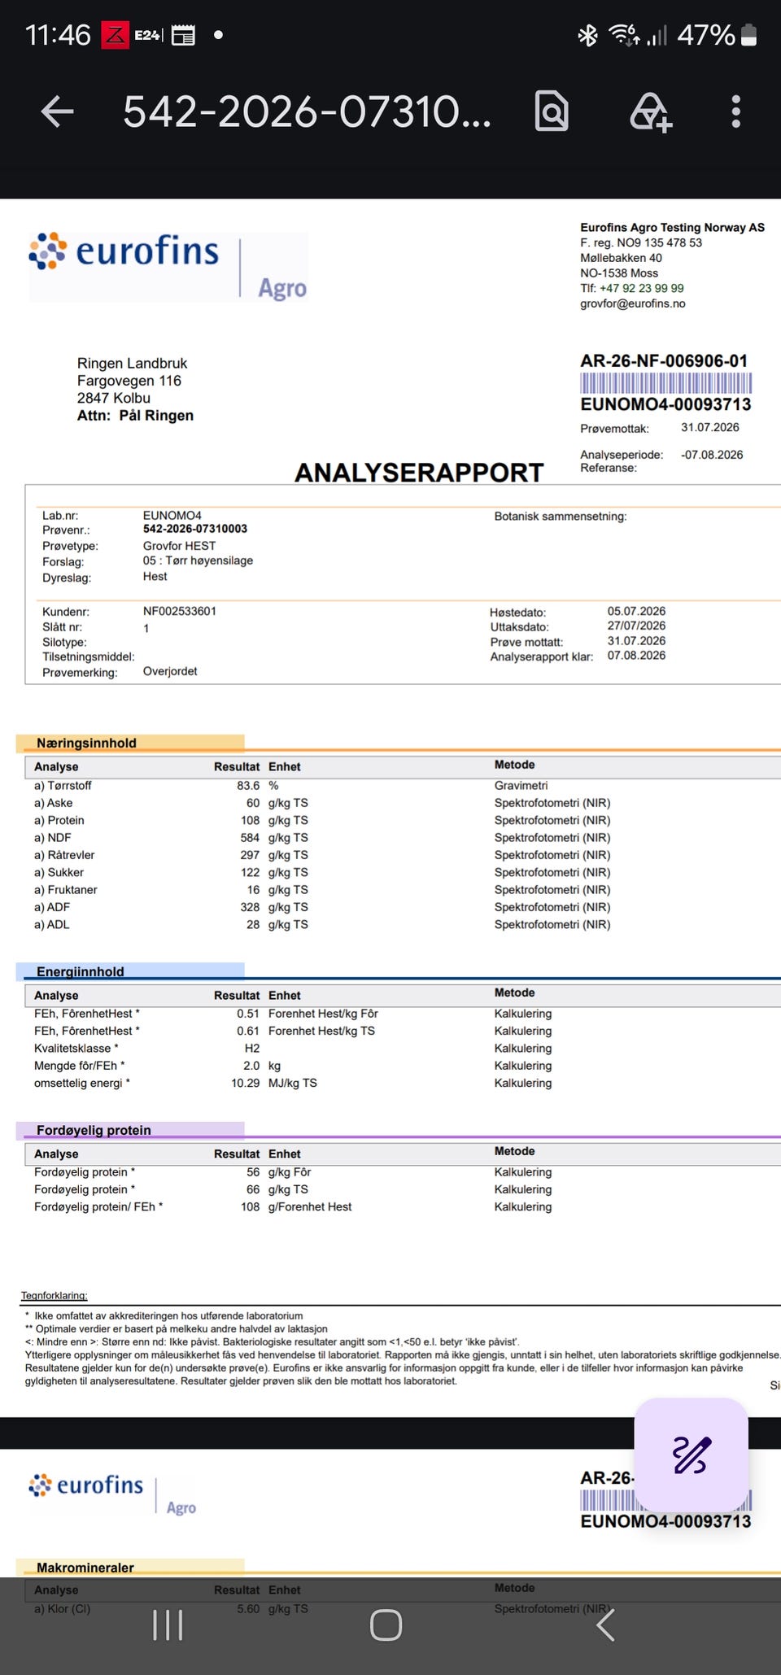Tap the NDF result value 584
Image resolution: width=781 pixels, height=1675 pixels.
click(x=250, y=838)
